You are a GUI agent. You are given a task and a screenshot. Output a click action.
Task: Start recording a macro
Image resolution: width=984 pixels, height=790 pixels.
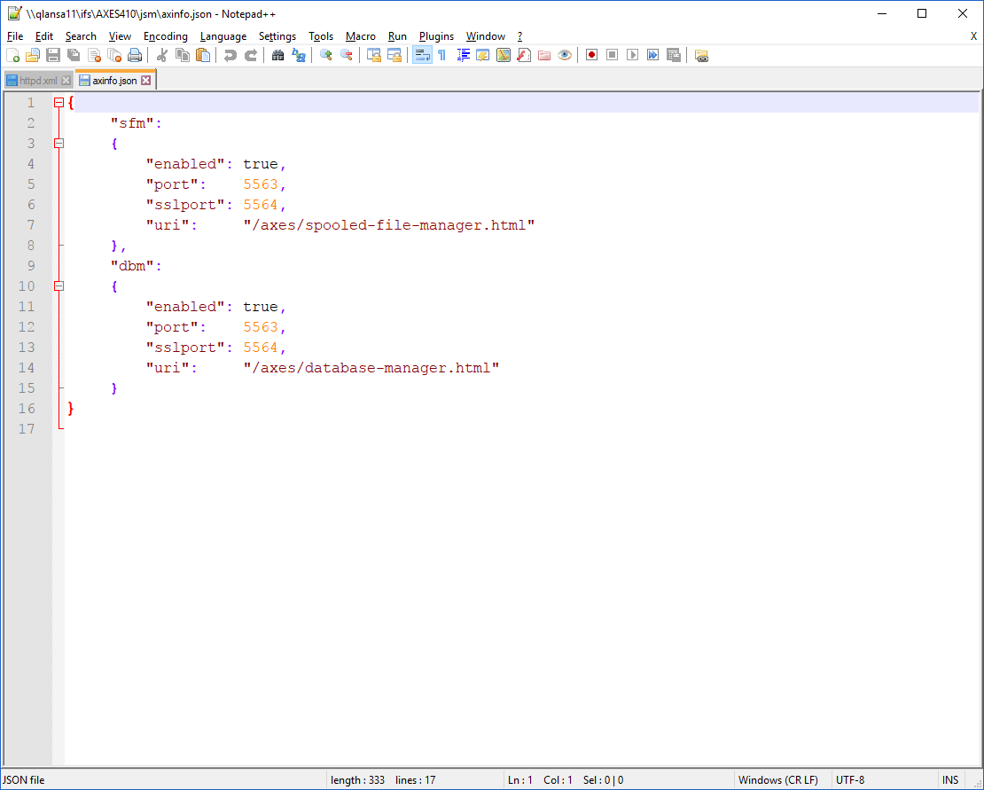click(591, 54)
